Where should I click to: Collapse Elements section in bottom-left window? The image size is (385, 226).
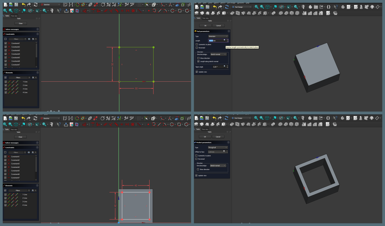[x=37, y=186]
